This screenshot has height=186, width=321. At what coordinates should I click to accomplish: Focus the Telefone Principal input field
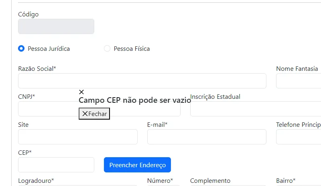pos(299,137)
